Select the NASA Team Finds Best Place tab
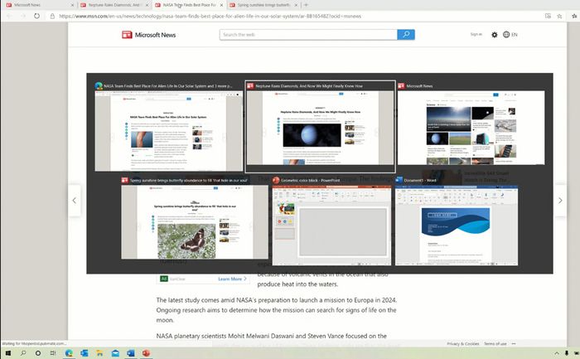The image size is (580, 359). (189, 5)
